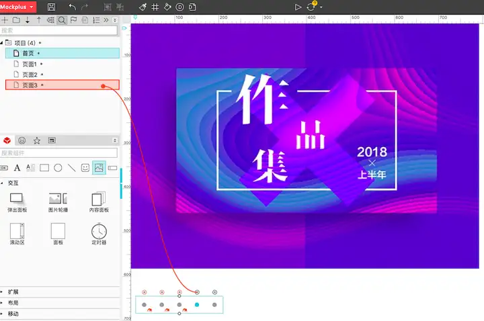Pick the paragraph text component
This screenshot has width=484, height=321.
pos(30,168)
